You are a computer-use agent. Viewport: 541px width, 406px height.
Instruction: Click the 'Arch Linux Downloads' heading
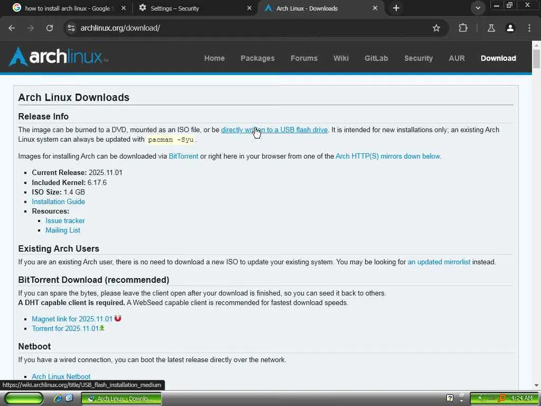74,97
